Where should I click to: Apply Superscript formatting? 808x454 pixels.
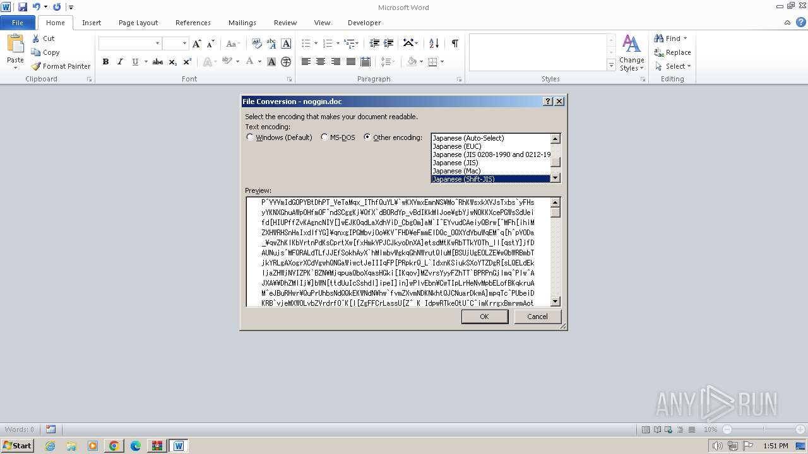[187, 62]
